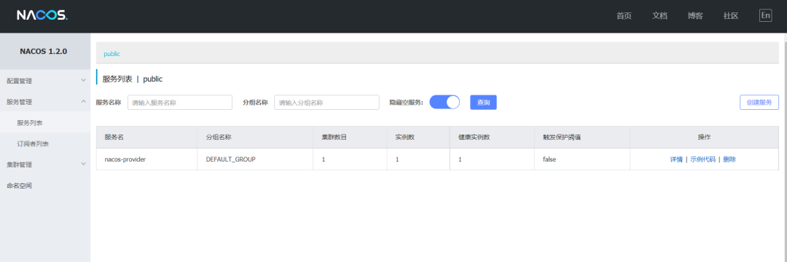Click the NACOS logo
787x262 pixels.
[42, 15]
